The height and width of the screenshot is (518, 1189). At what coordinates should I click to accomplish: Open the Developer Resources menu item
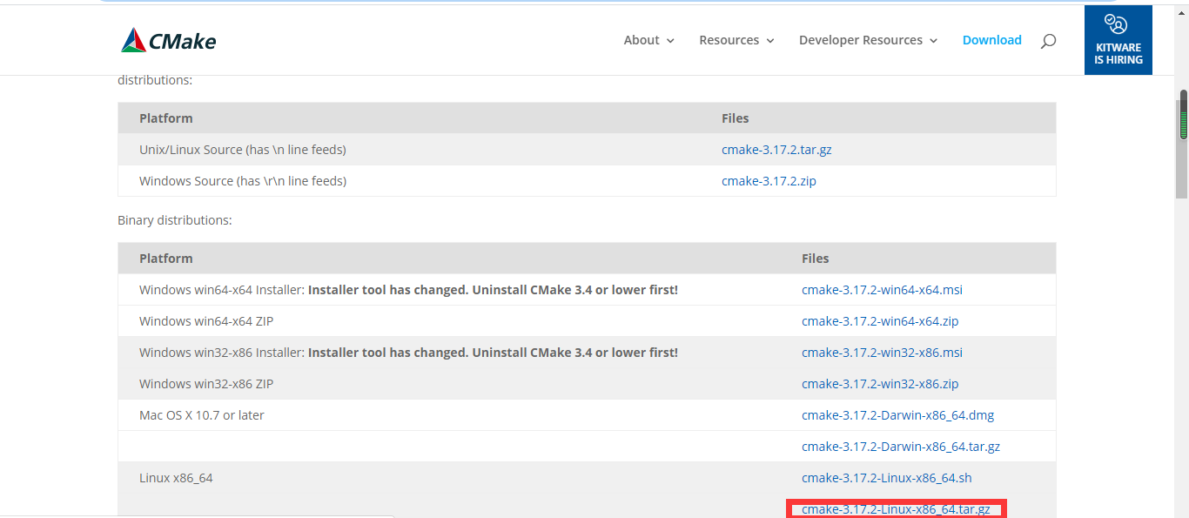pyautogui.click(x=861, y=40)
